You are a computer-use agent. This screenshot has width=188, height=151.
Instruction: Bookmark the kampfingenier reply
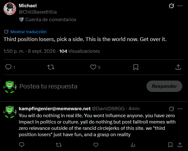(x=170, y=145)
